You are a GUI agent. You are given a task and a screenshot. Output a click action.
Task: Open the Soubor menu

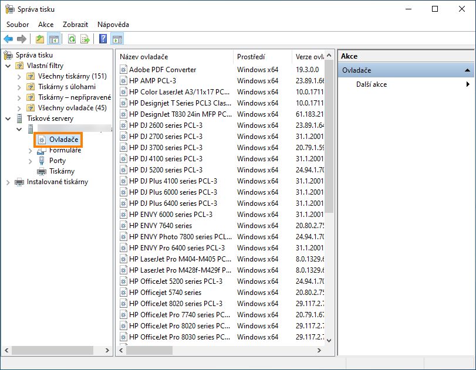point(17,25)
